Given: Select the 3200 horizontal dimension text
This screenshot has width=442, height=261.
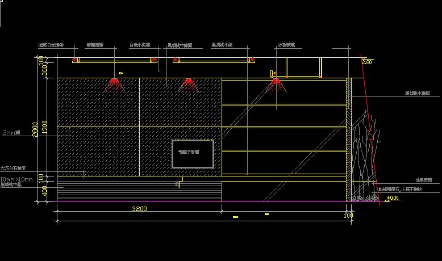Looking at the screenshot, I should pos(140,209).
